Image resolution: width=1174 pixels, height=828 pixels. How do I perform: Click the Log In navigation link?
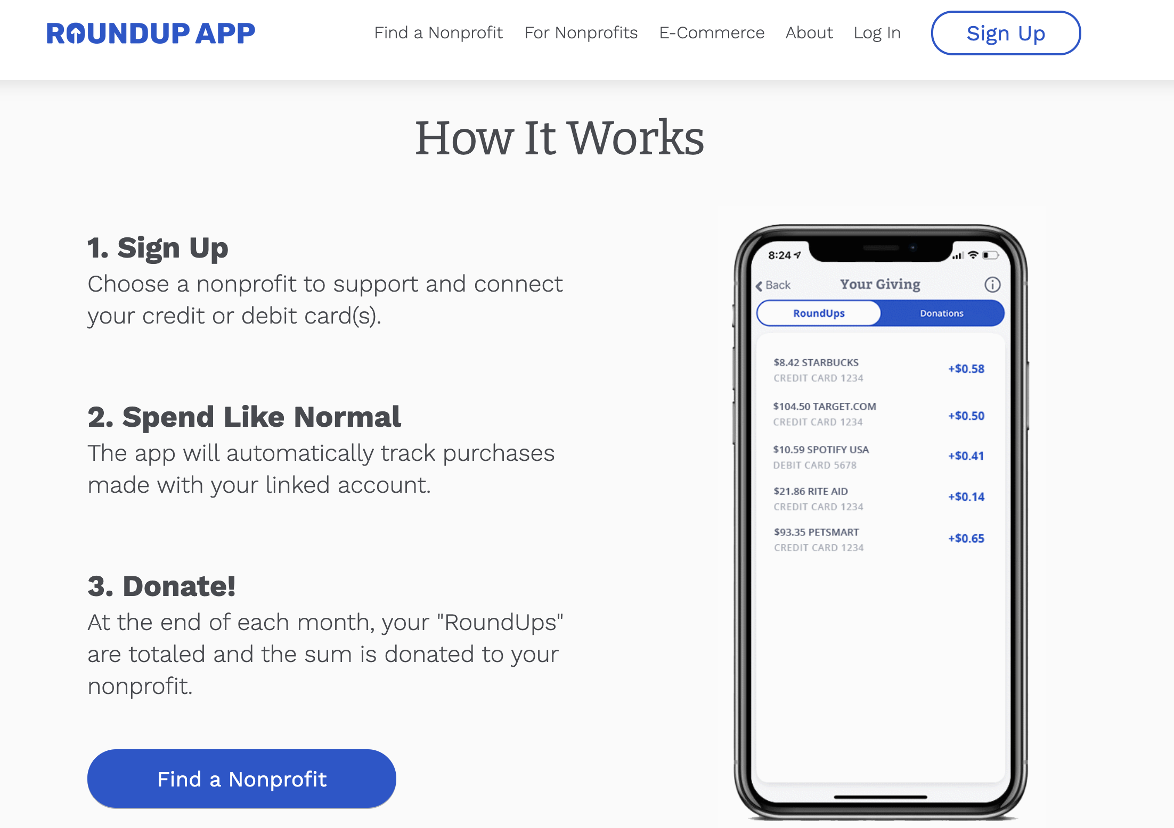[875, 32]
